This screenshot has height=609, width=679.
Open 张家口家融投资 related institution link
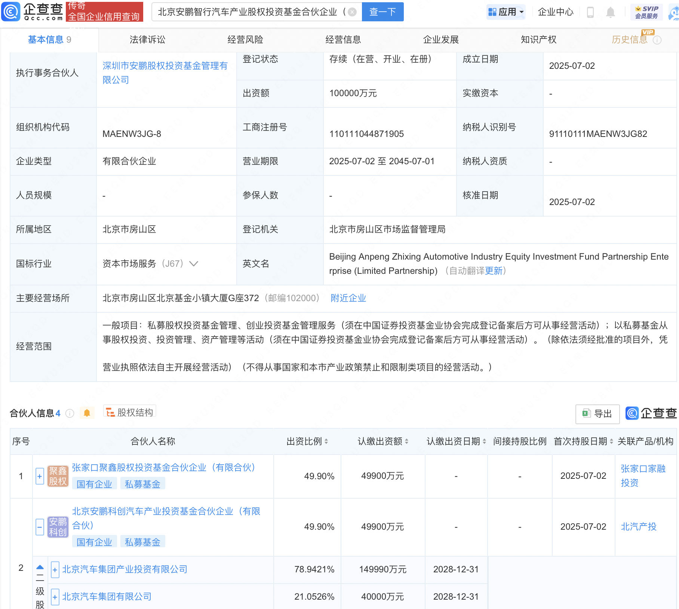(643, 476)
